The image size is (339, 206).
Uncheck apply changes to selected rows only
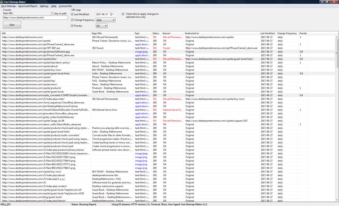(x=123, y=14)
